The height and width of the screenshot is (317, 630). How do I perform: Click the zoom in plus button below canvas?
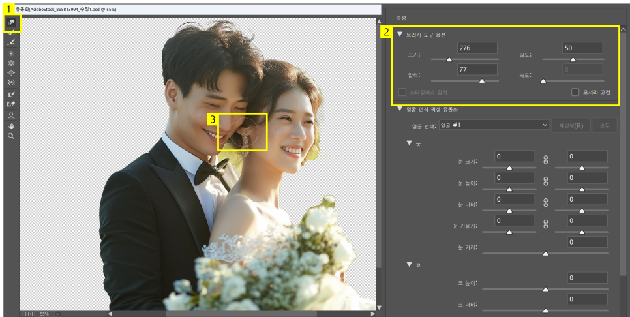pyautogui.click(x=30, y=314)
